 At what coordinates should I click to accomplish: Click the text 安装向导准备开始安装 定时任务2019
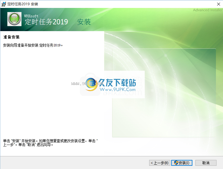33,45
